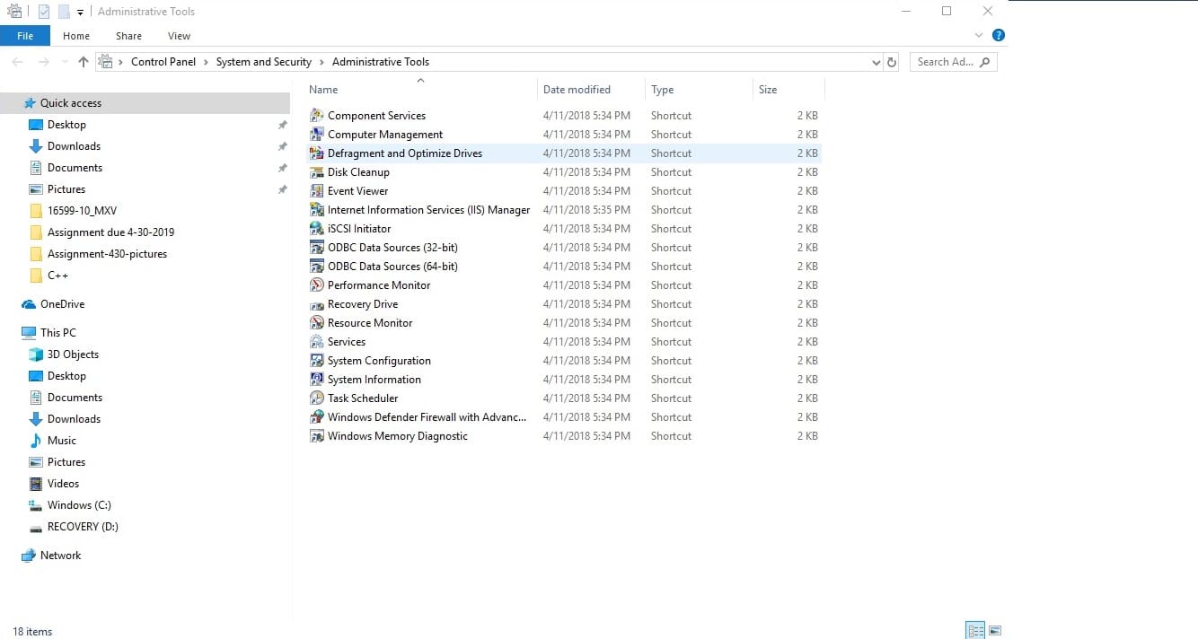Open the Component Services shortcut icon
1198x639 pixels.
click(316, 116)
